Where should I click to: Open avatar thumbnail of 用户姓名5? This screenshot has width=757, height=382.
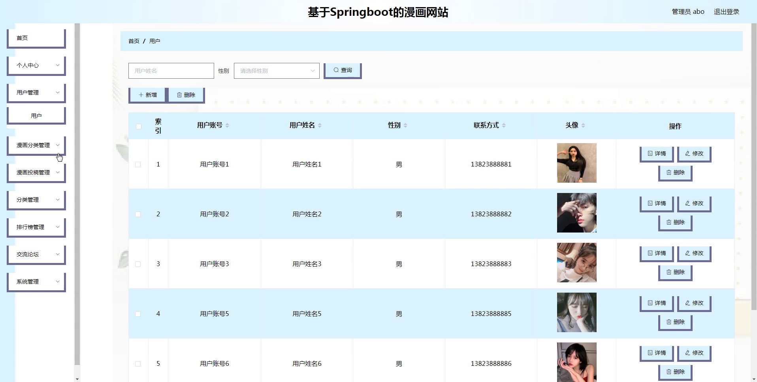point(576,312)
